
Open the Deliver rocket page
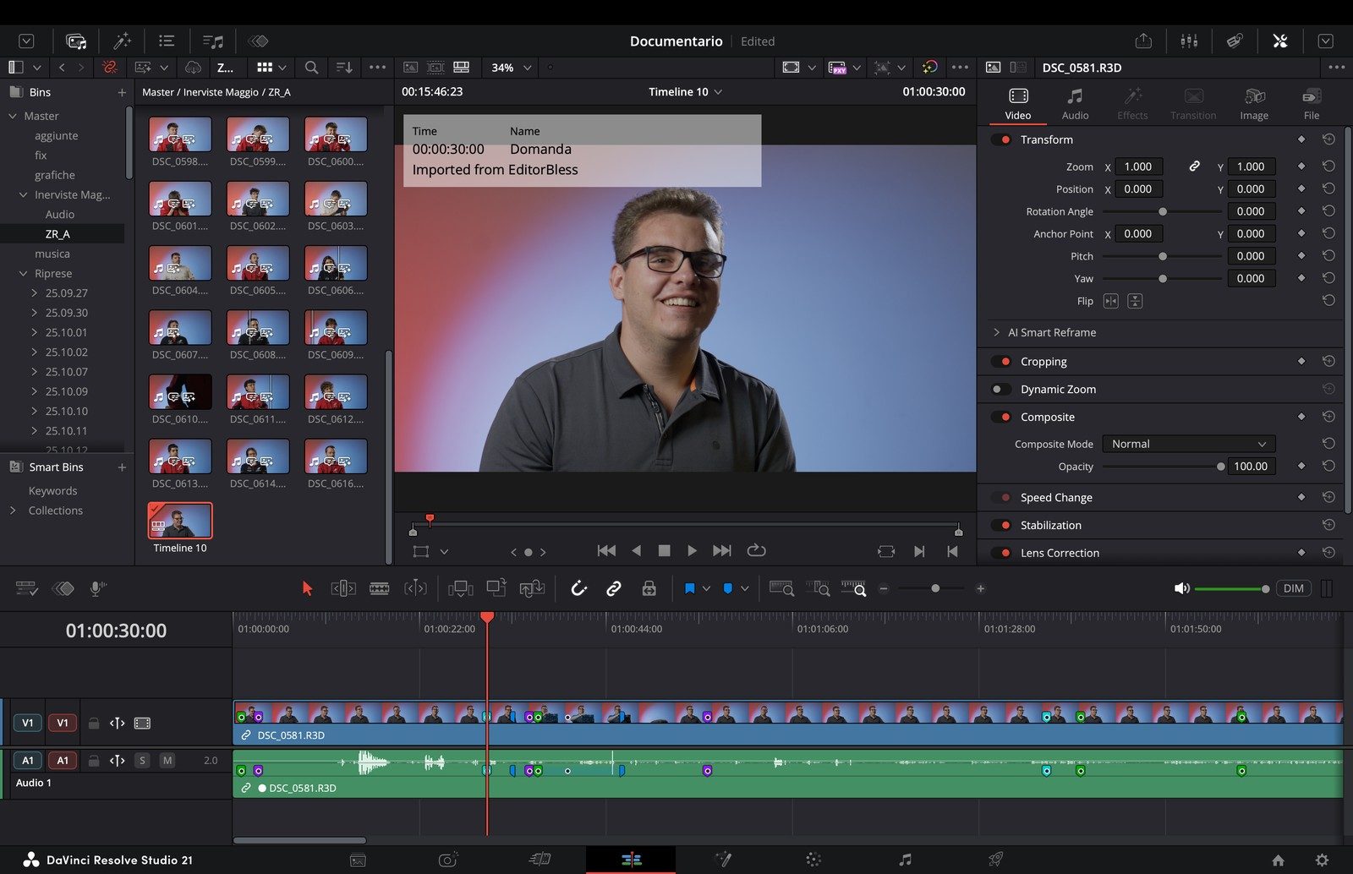click(x=996, y=860)
